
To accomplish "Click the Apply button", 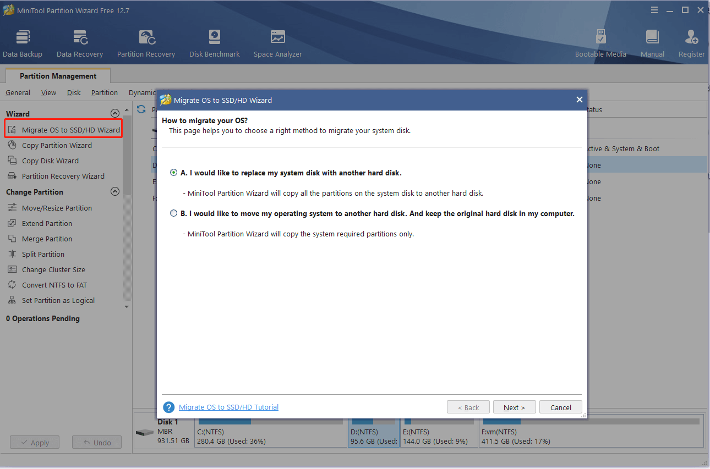I will click(x=34, y=443).
